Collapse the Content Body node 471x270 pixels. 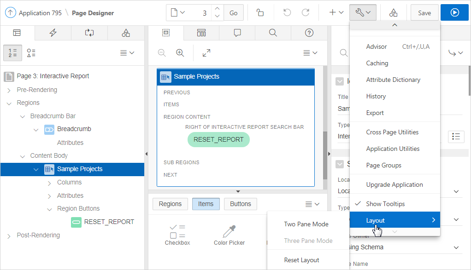point(23,156)
